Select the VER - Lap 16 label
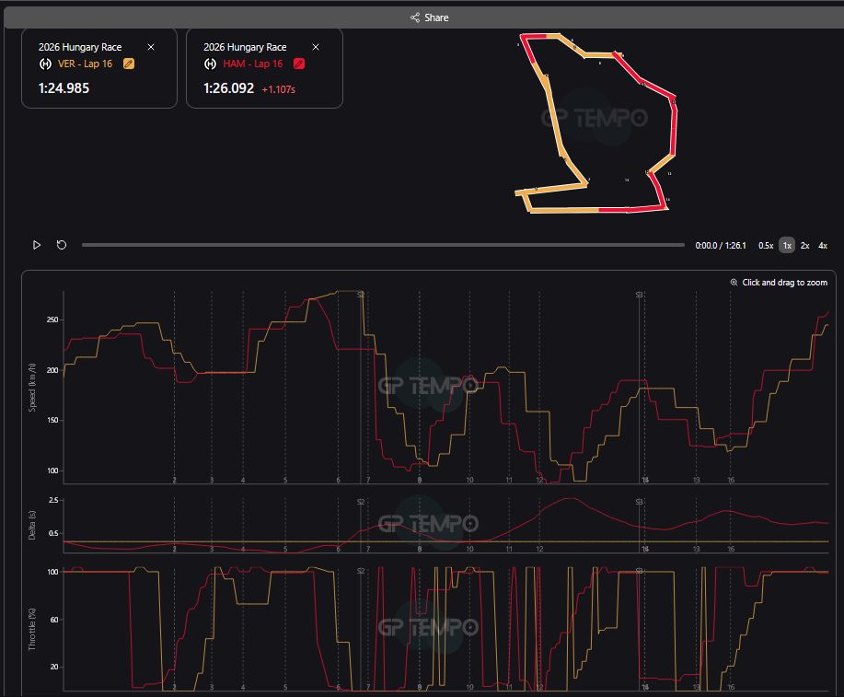 click(x=85, y=64)
